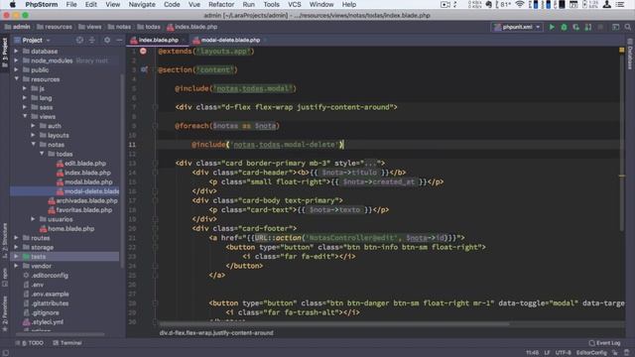Click the LF line separator status widget
Screen dimensions: 635x357
click(547, 353)
